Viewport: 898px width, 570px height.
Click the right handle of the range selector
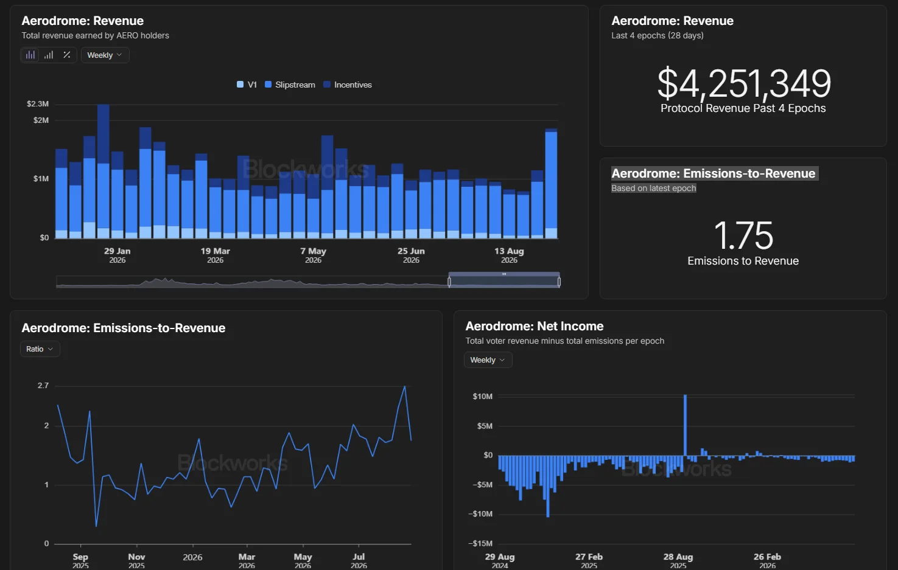click(559, 282)
